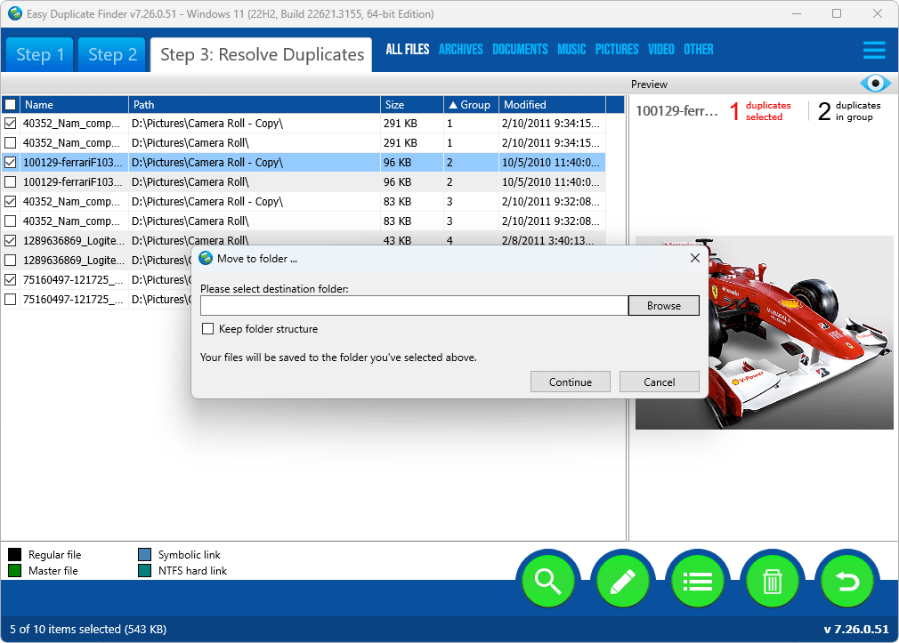Check second 75160497-121725 row checkbox
Viewport: 899px width, 643px height.
coord(11,299)
